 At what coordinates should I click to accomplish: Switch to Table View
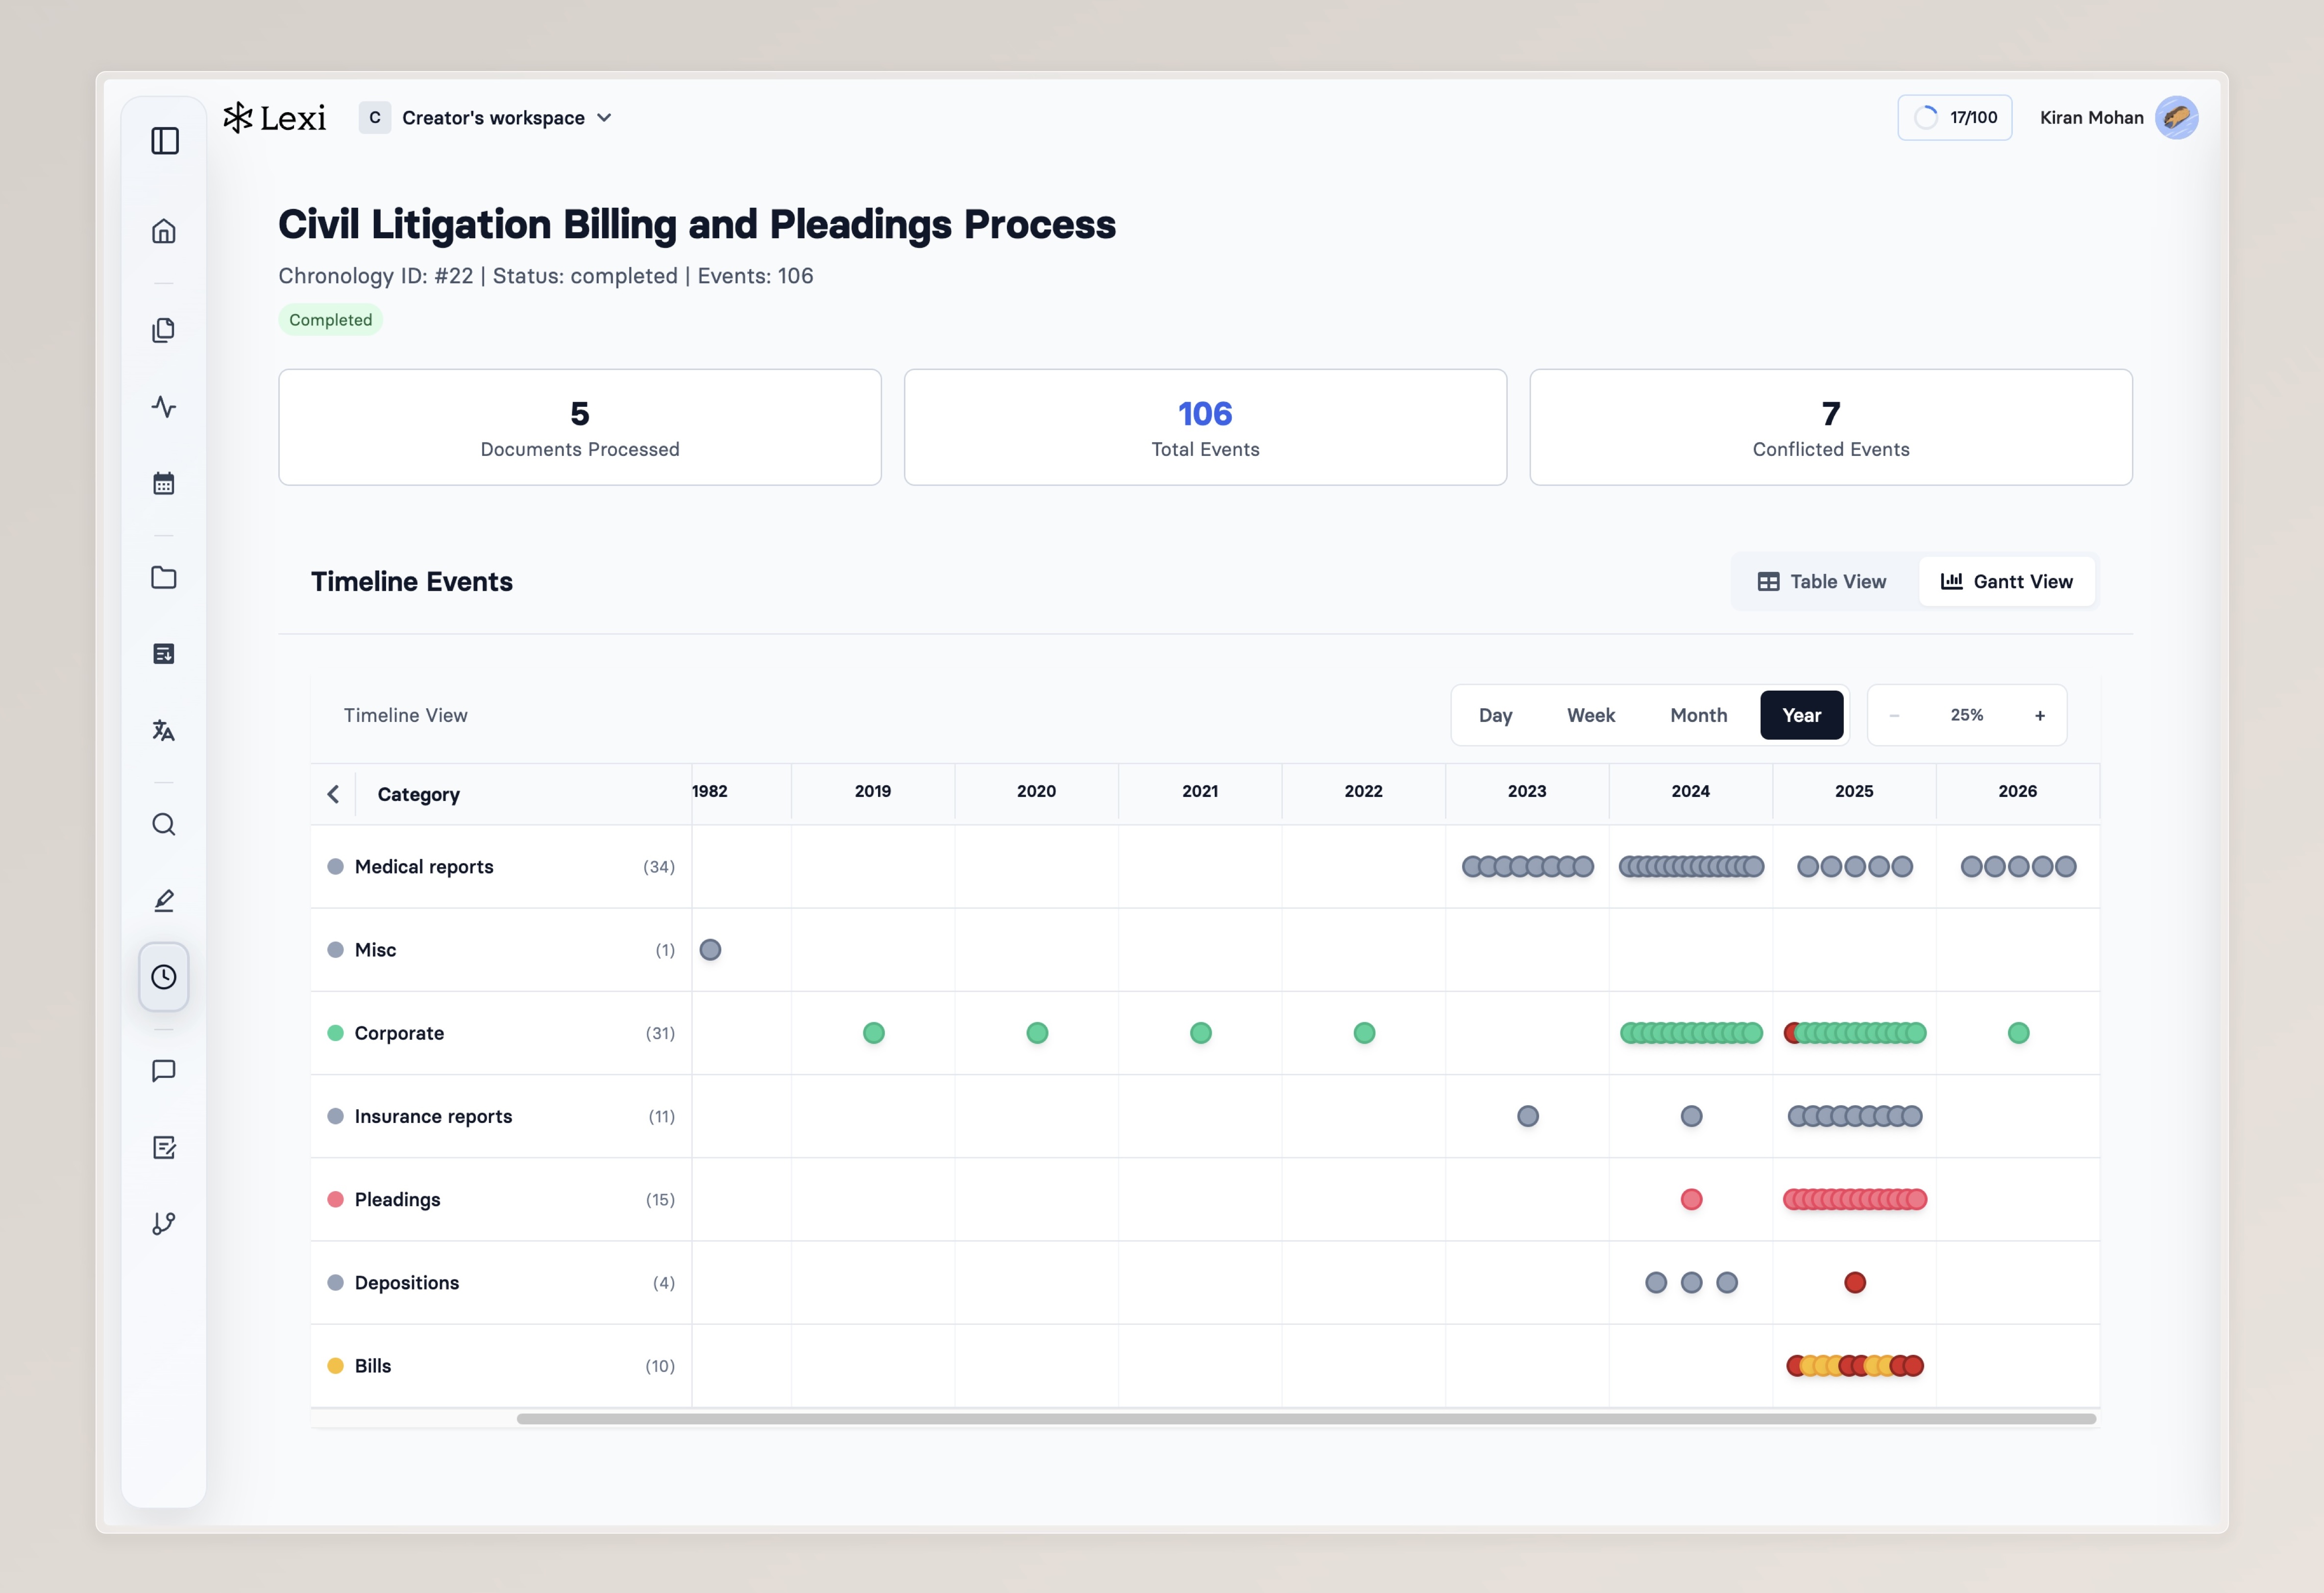tap(1822, 581)
